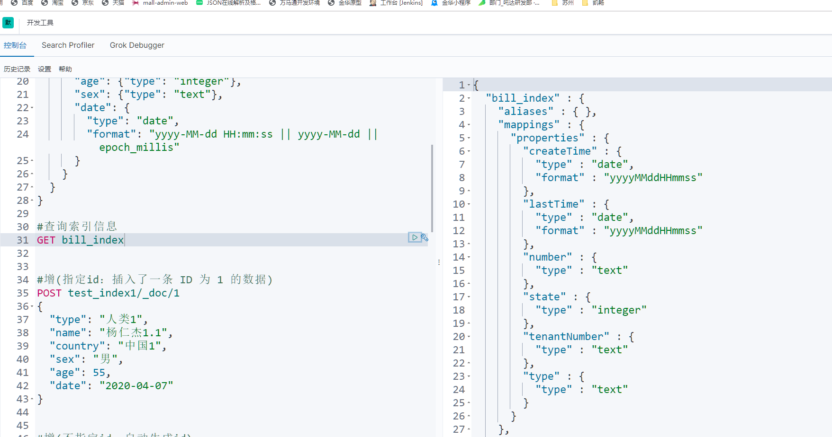Collapse the root object at output line 1
This screenshot has height=437, width=832.
(469, 85)
